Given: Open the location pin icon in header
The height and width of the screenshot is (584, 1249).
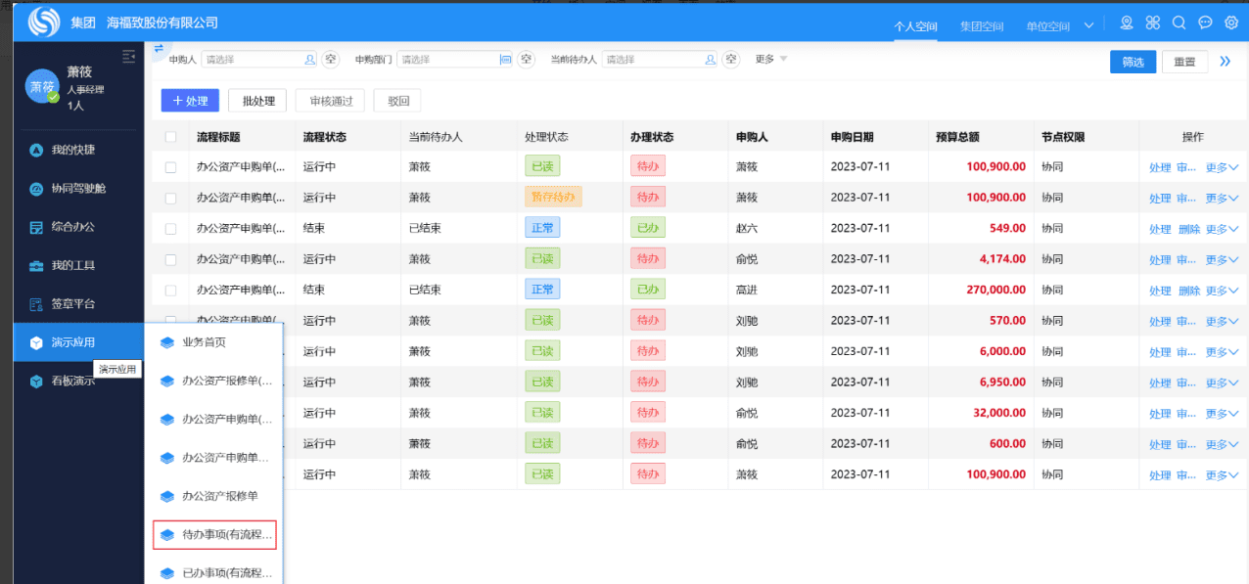Looking at the screenshot, I should [1127, 22].
